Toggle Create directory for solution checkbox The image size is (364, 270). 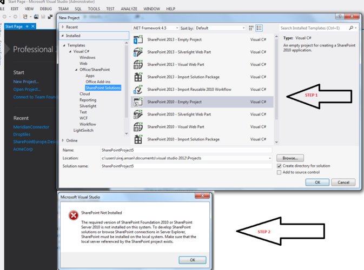(x=279, y=166)
